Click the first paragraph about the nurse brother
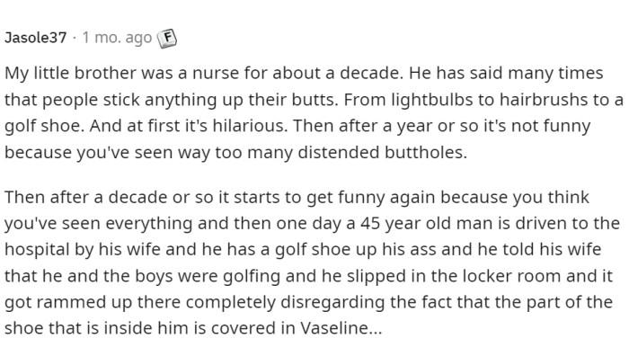 (314, 112)
